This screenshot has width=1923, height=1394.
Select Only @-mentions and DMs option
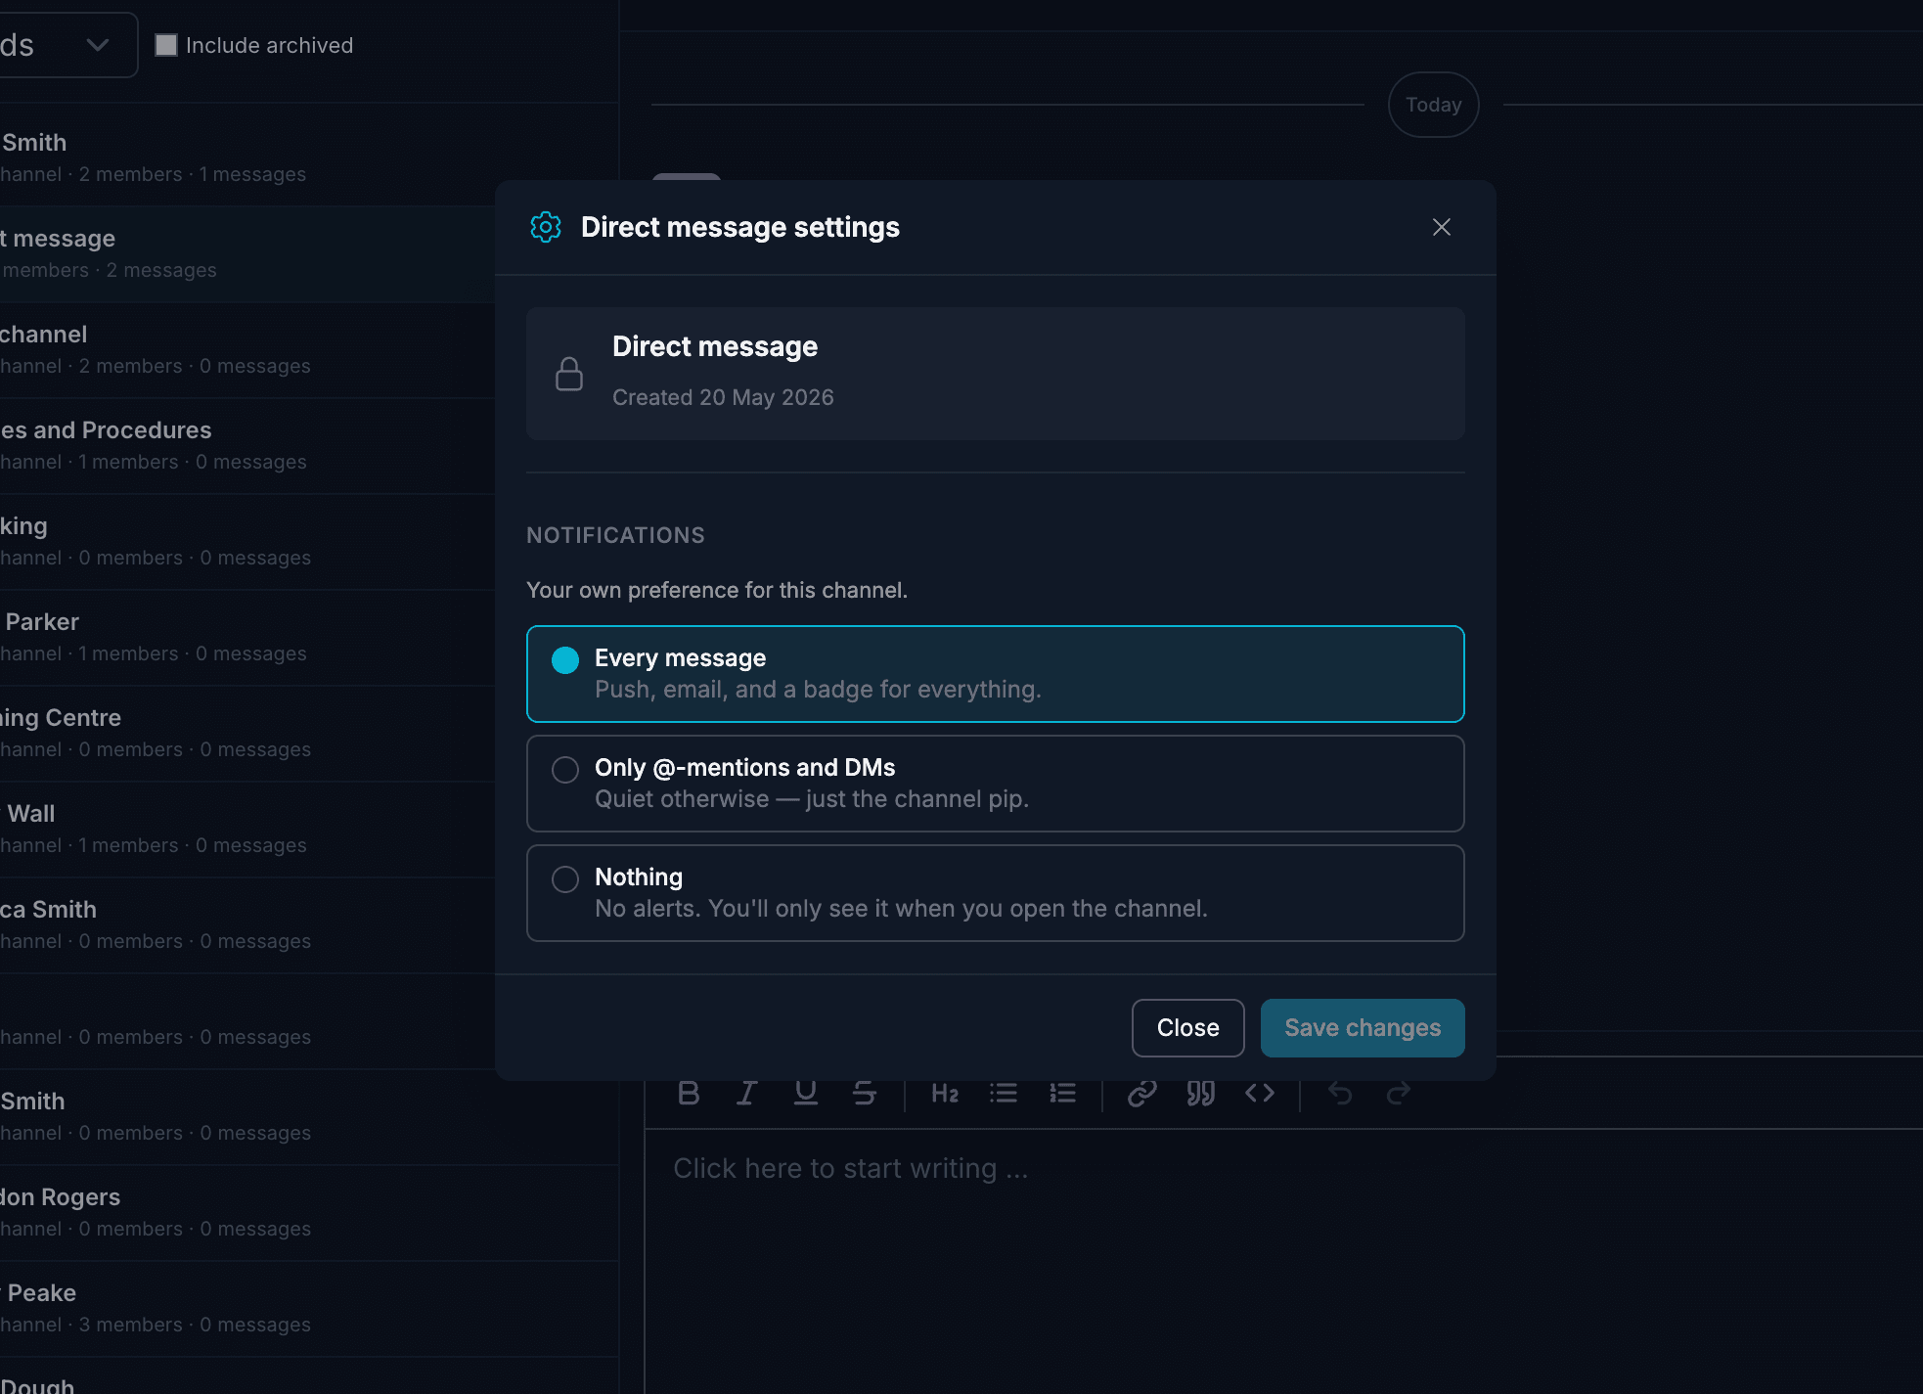(995, 784)
